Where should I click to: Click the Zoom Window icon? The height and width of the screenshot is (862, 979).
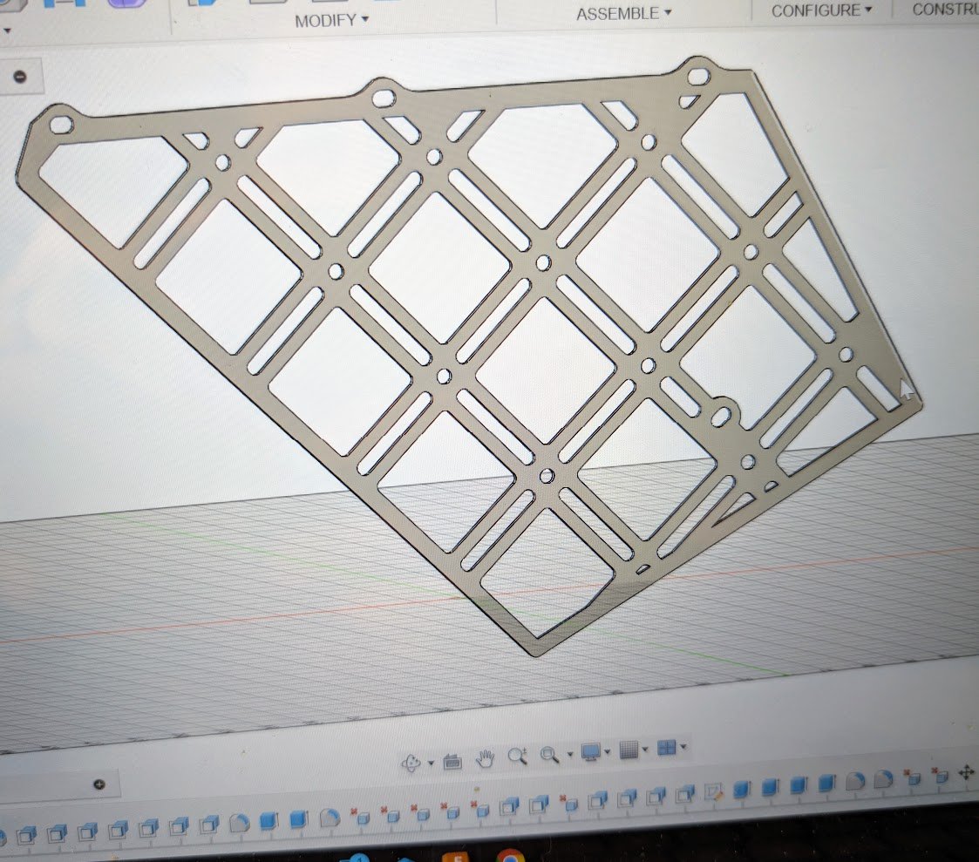tap(549, 755)
